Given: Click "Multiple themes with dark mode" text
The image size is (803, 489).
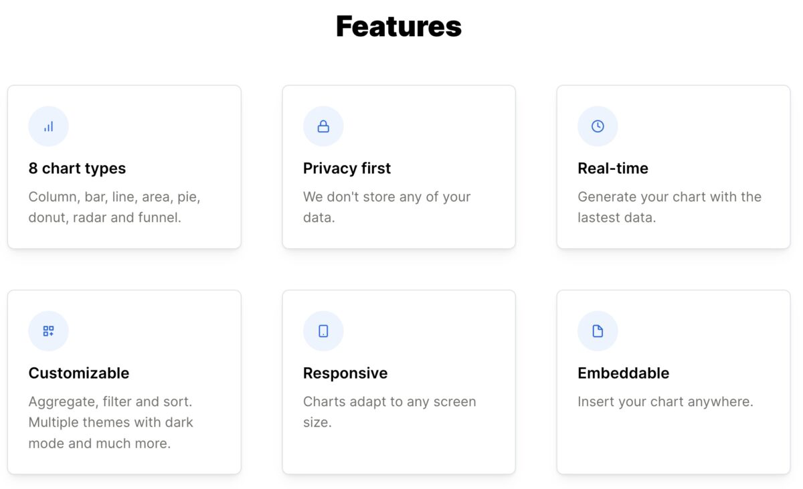Looking at the screenshot, I should (110, 423).
